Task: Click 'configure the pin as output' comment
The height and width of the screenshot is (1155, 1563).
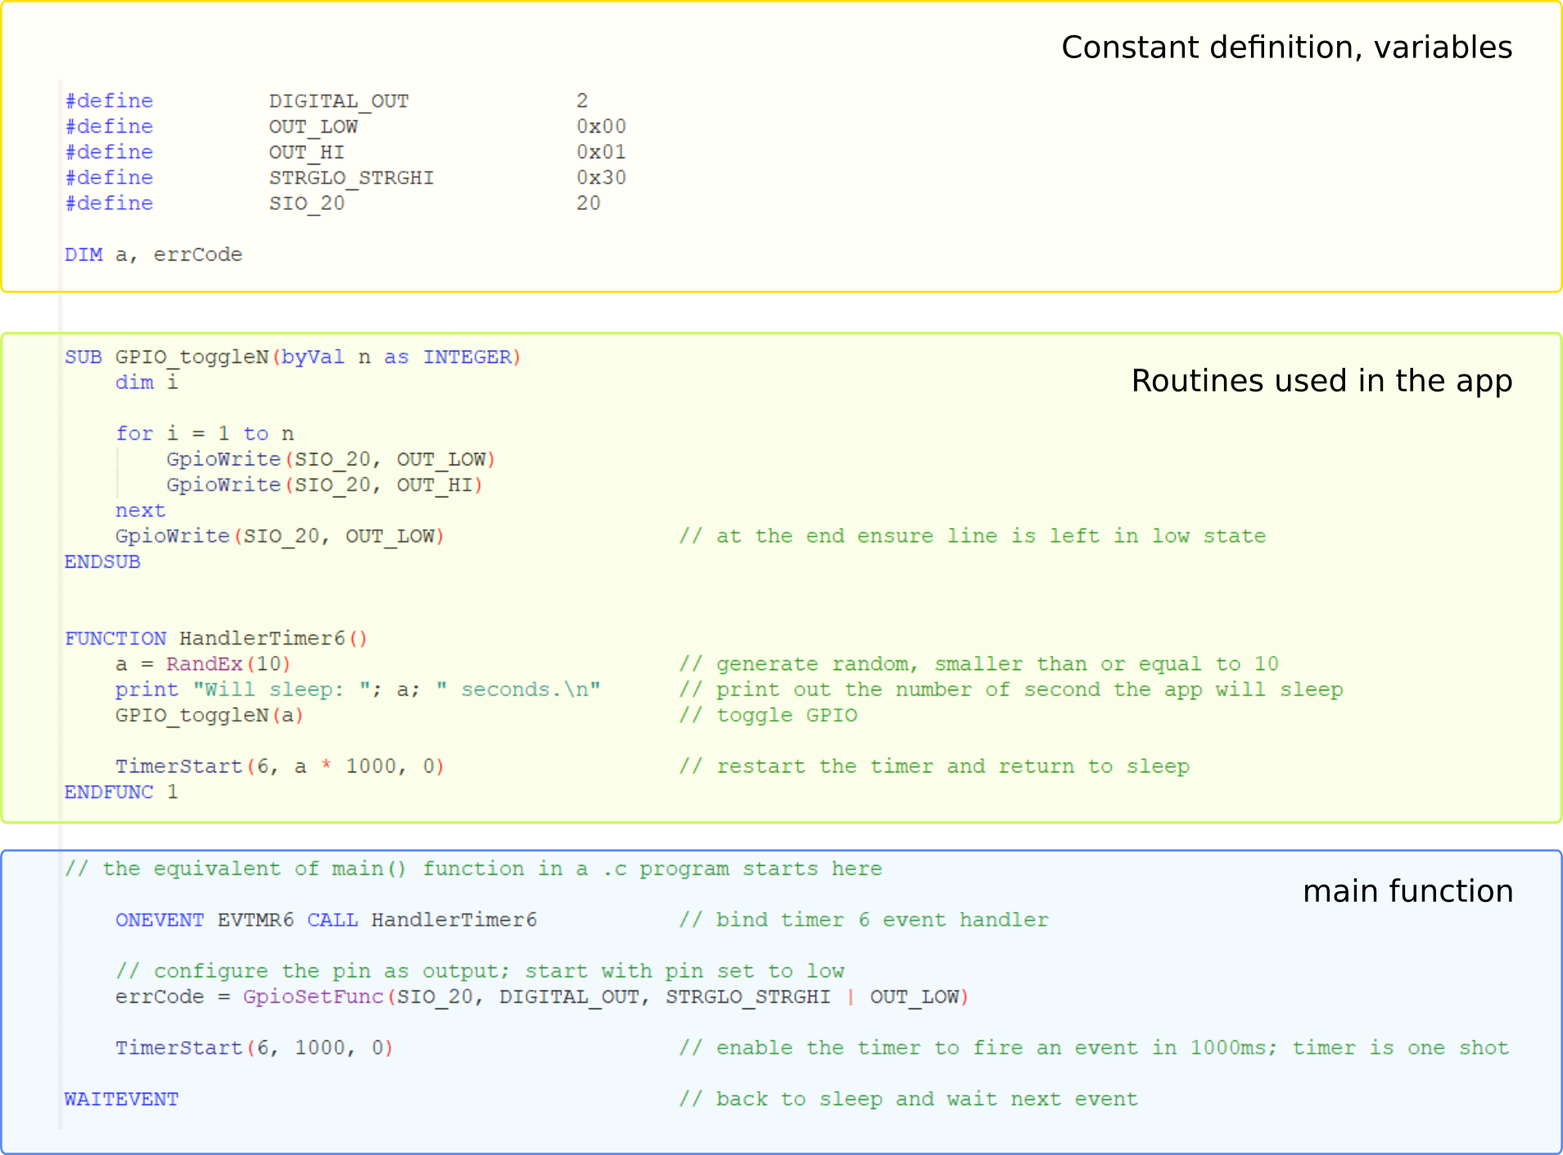Action: 480,972
